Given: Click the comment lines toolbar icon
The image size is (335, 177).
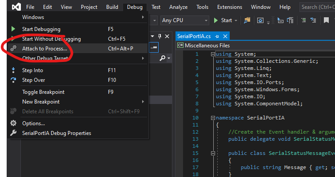Looking at the screenshot, I should click(303, 20).
